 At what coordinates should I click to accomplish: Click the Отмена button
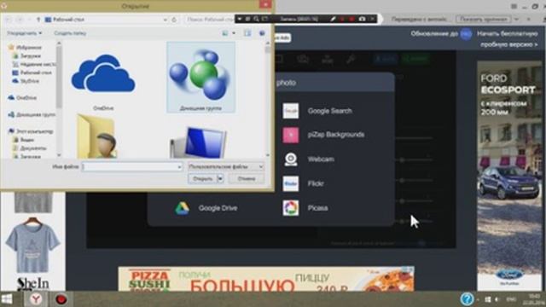click(x=247, y=178)
